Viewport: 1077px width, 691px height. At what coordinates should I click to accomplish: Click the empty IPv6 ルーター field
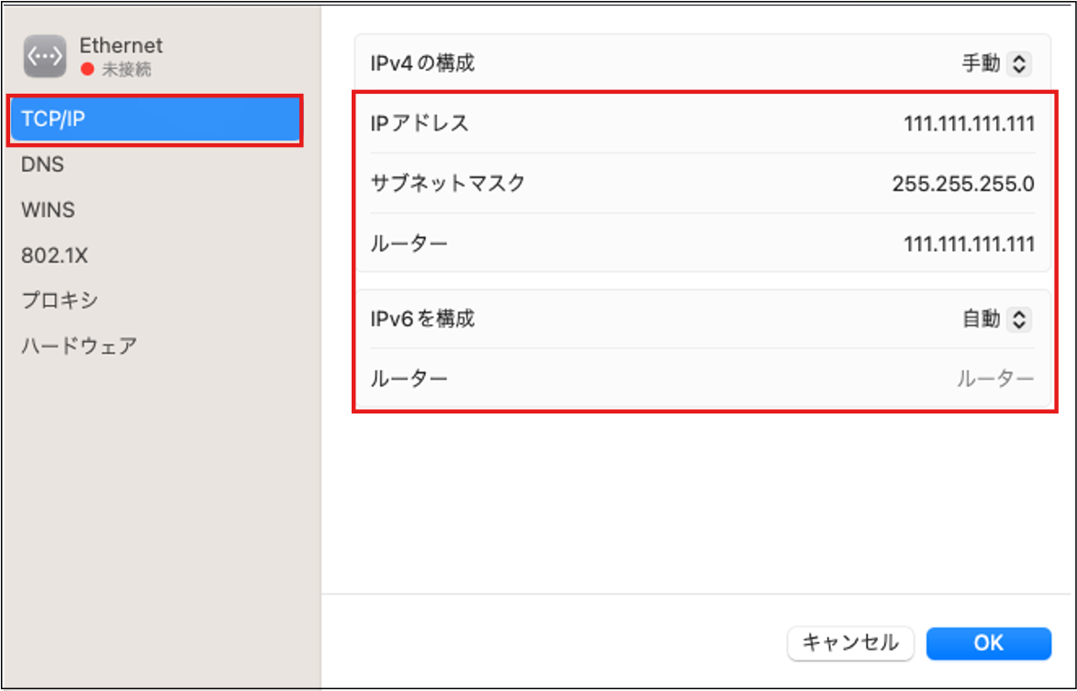coord(995,379)
